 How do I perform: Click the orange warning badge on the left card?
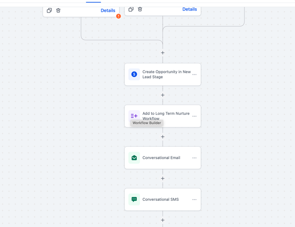click(119, 16)
